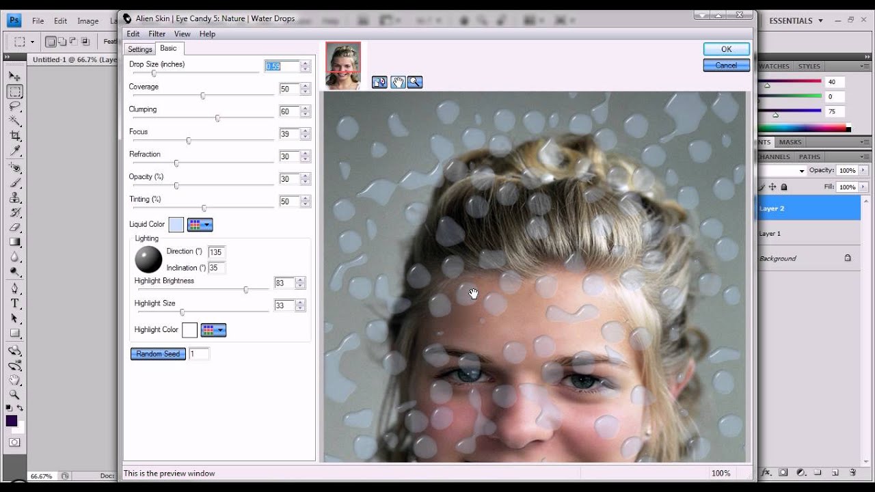Click the Highlight Brightness slider handle
This screenshot has width=875, height=492.
(246, 290)
